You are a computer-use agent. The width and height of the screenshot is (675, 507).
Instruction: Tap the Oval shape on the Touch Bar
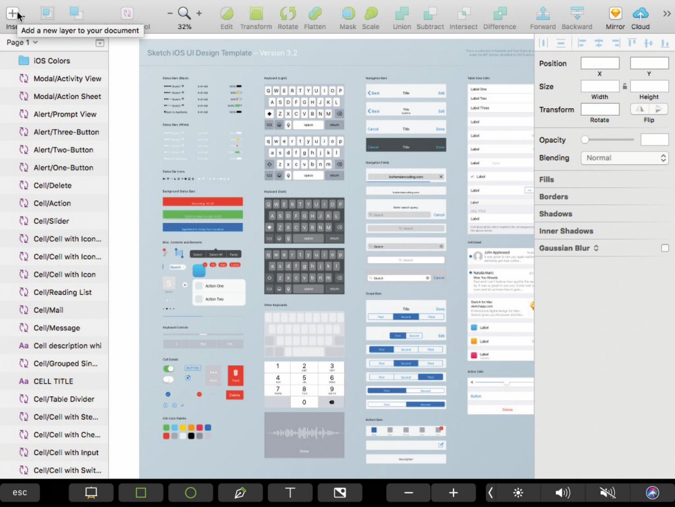tap(191, 493)
